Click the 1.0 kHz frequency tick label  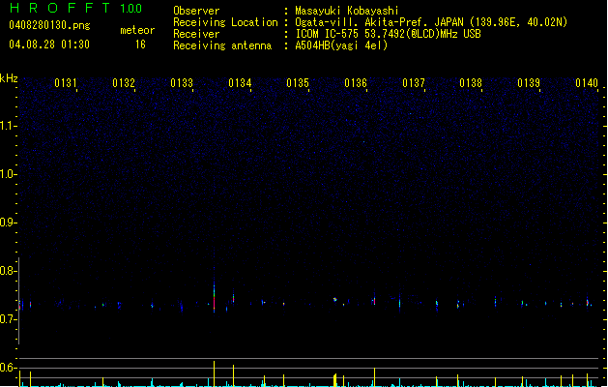[x=8, y=173]
